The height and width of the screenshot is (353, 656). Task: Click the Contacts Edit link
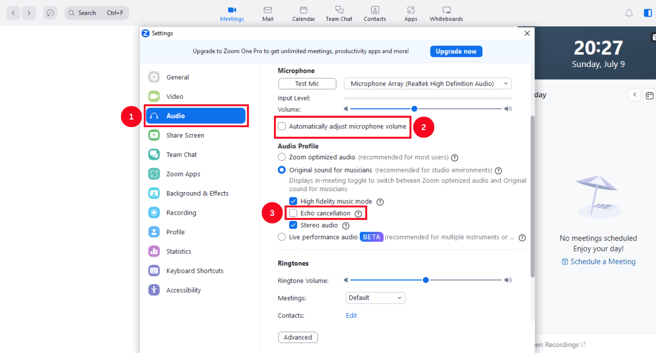(351, 316)
